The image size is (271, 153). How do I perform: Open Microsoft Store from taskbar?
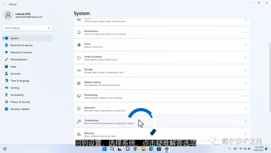pos(159,149)
